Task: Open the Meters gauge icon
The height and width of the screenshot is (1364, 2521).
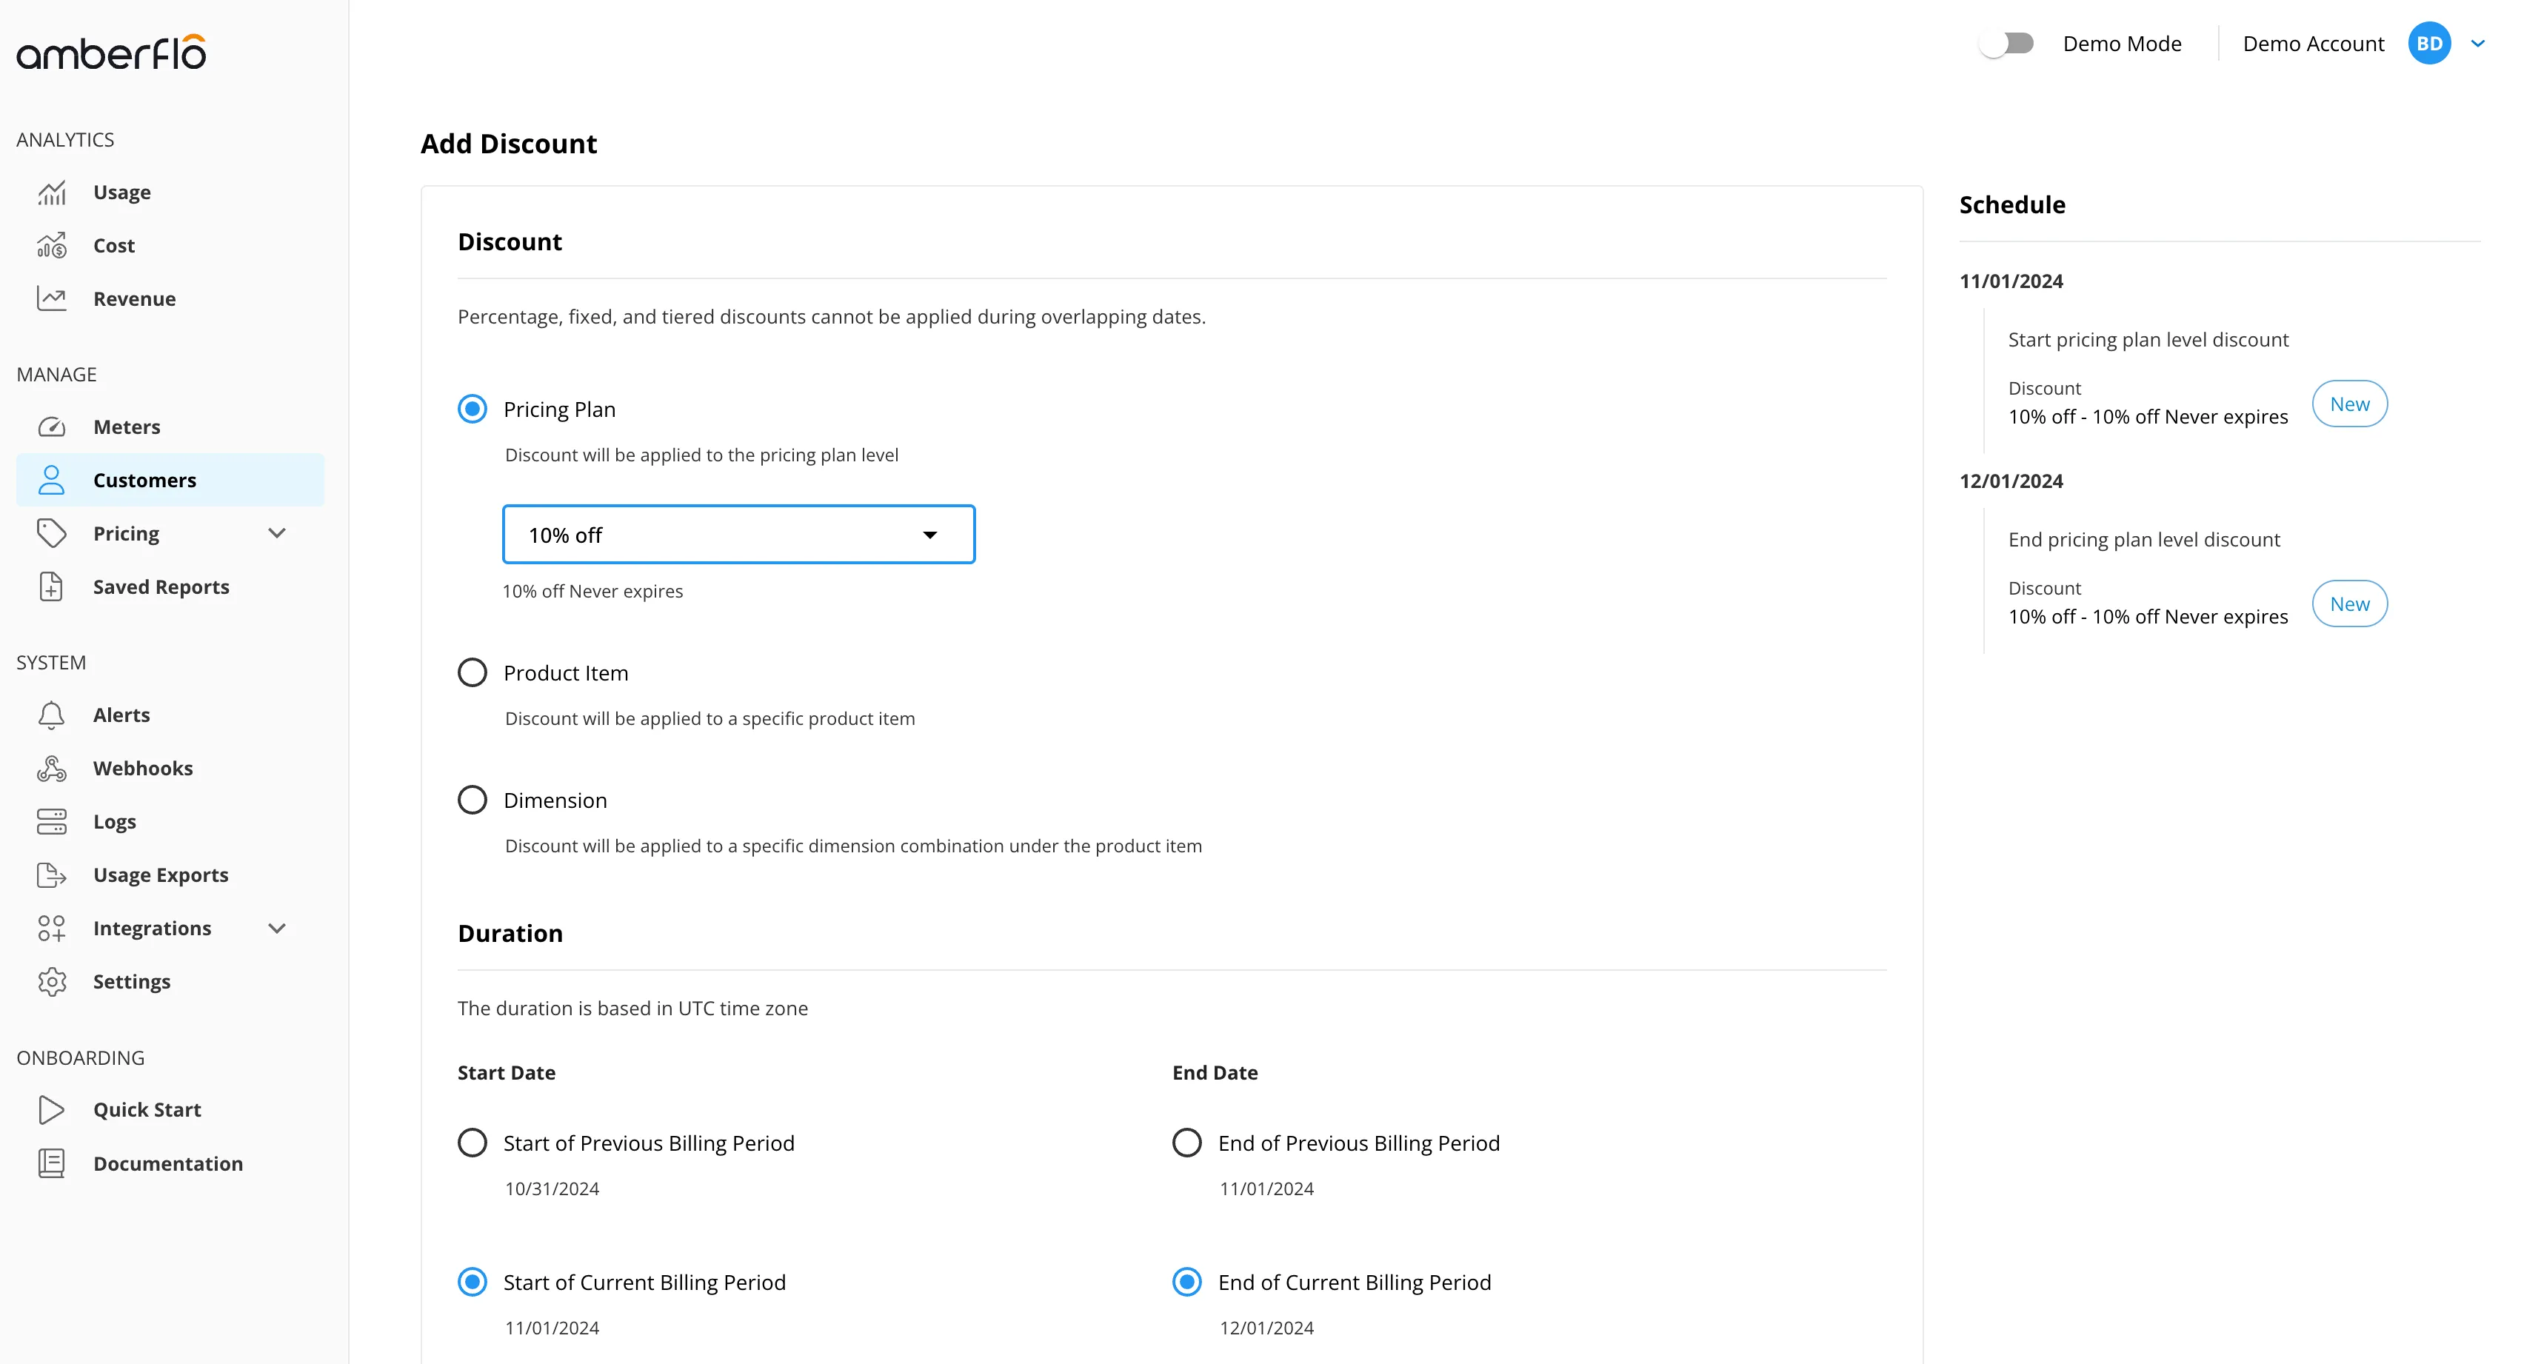Action: coord(52,427)
